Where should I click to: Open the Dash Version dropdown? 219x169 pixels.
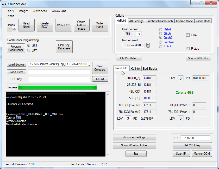tap(139, 34)
